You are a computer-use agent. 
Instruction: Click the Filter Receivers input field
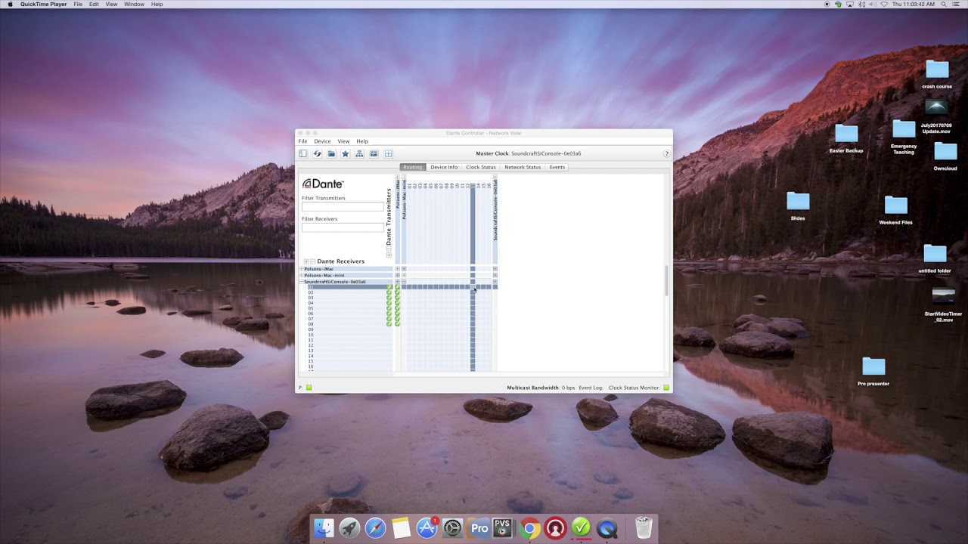pyautogui.click(x=343, y=227)
